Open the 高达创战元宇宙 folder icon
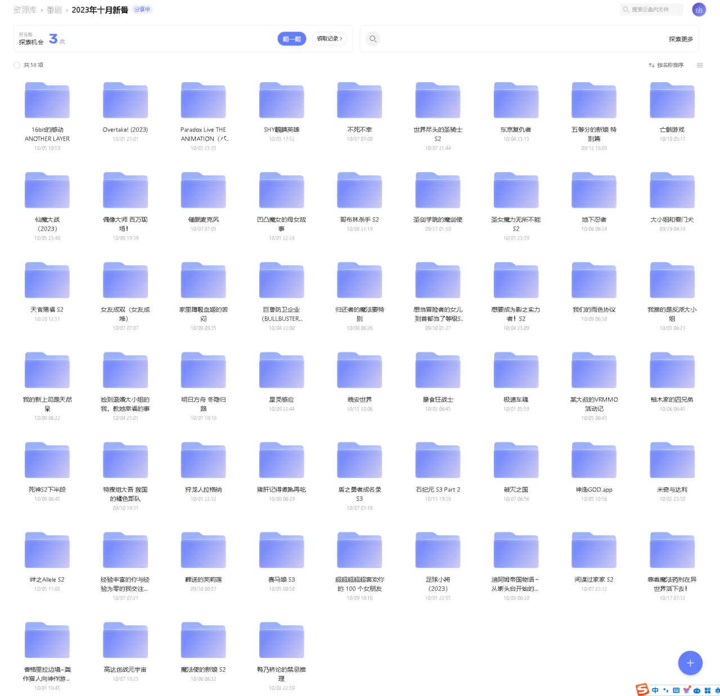This screenshot has width=720, height=696. [125, 640]
